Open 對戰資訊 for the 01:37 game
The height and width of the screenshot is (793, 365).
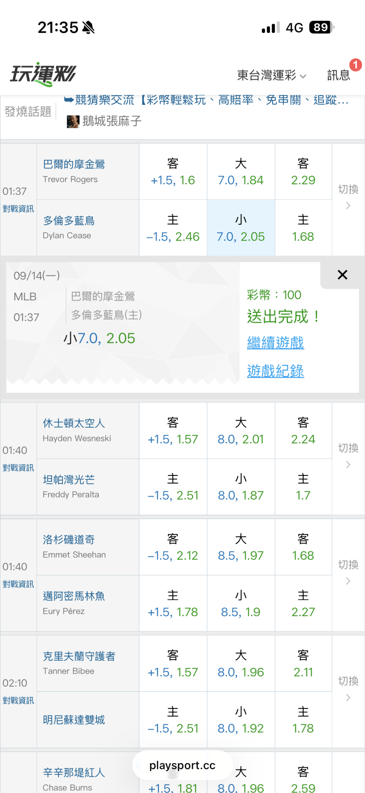pyautogui.click(x=18, y=209)
